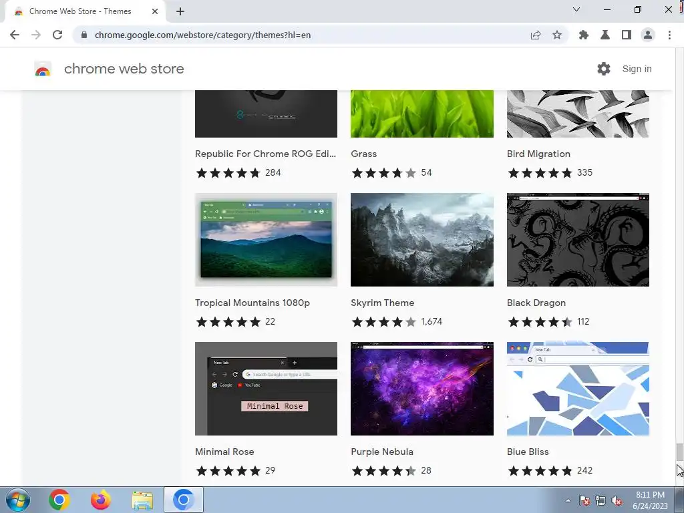Click the Tropical Mountains preview image

(266, 240)
